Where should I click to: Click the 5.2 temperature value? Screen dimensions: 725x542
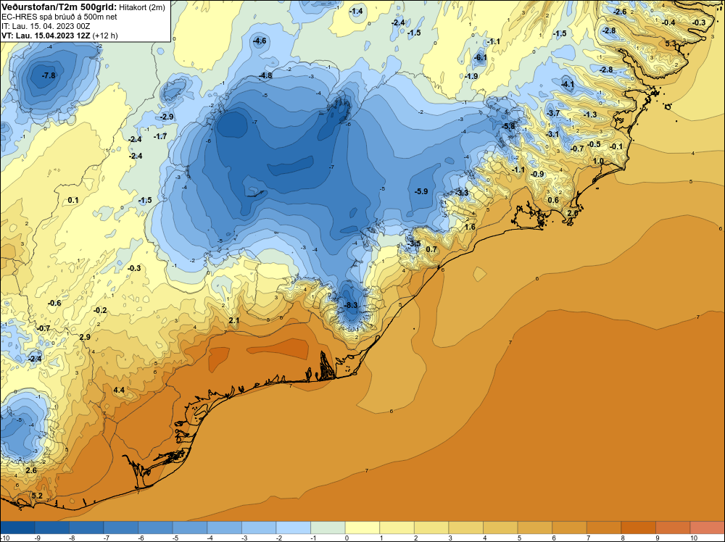coord(37,496)
